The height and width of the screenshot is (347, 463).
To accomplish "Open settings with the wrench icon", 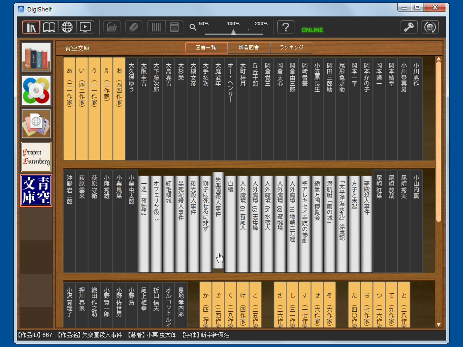I will click(x=409, y=28).
